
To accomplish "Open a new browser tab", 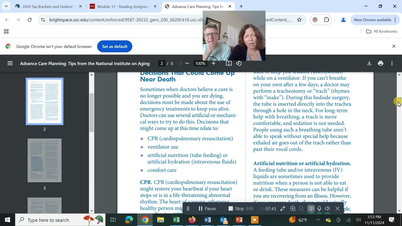I will [241, 6].
